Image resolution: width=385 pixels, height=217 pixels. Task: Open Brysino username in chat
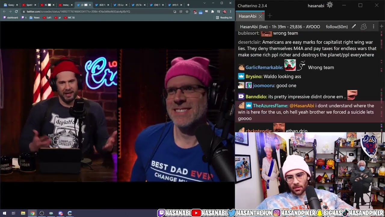254,77
